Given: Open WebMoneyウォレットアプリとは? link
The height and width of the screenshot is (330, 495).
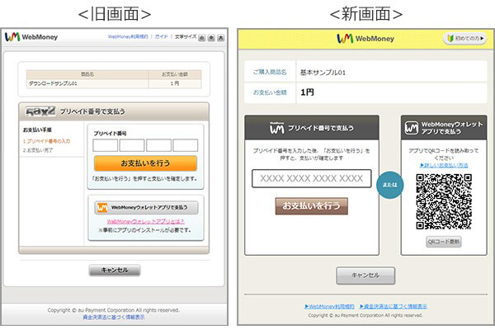Looking at the screenshot, I should tap(145, 223).
